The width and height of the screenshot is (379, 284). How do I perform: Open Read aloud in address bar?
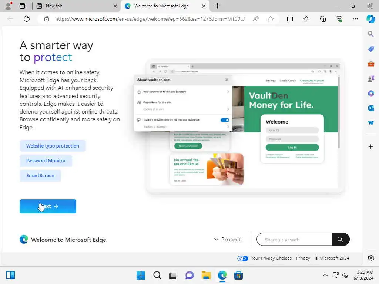(x=256, y=19)
